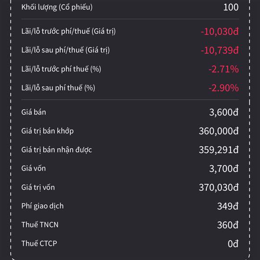Select the Khối lượng (Cổ phiếu) label
Image resolution: width=260 pixels, height=260 pixels.
click(57, 7)
